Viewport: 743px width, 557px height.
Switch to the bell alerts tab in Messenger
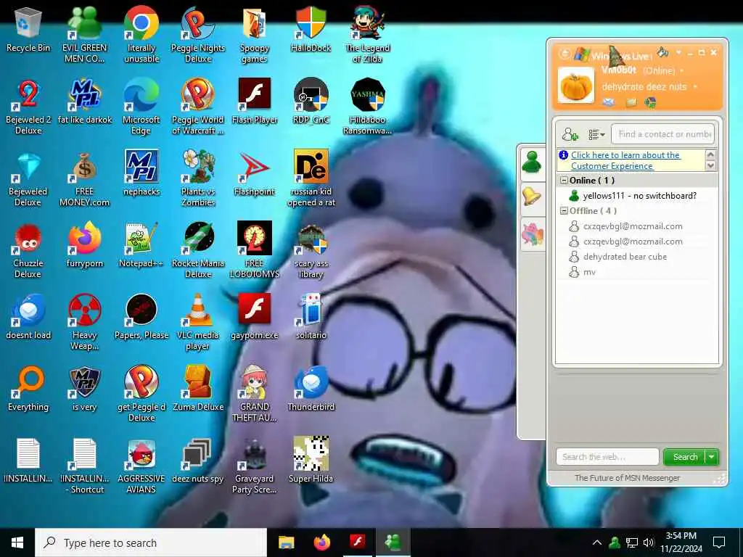532,197
